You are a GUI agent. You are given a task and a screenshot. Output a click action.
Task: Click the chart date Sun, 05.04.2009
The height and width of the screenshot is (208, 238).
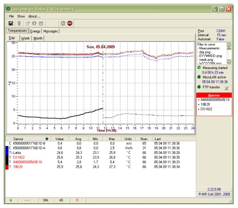tap(101, 47)
